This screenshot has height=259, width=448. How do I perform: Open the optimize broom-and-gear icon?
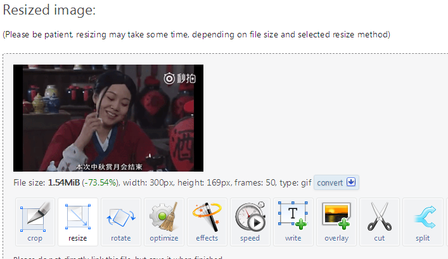click(164, 217)
